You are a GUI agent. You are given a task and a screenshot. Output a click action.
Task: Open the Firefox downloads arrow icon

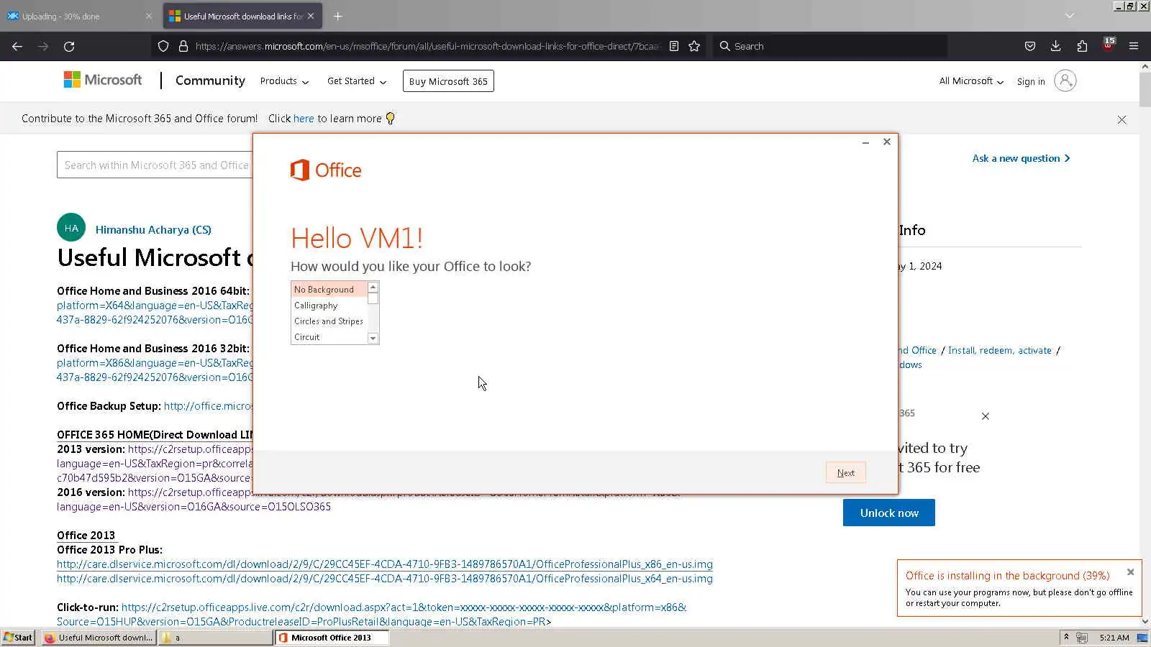[x=1055, y=46]
